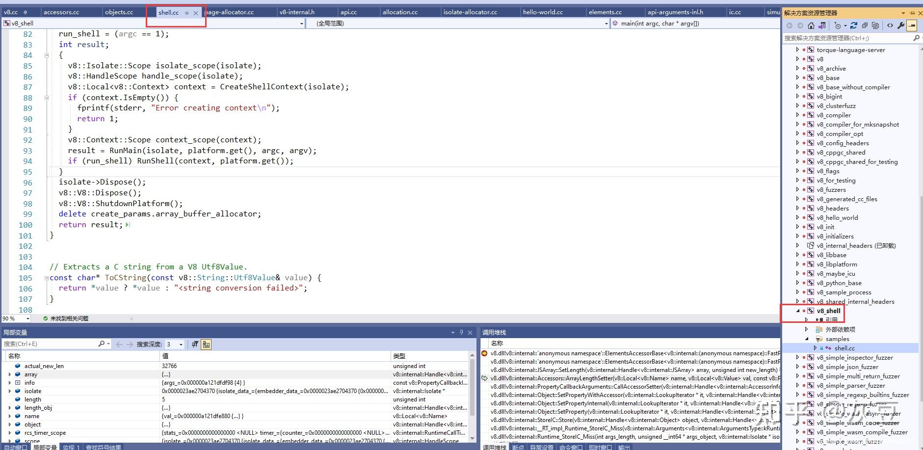The height and width of the screenshot is (450, 923).
Task: Toggle the filter icon in the Locals toolbar
Action: click(x=195, y=344)
